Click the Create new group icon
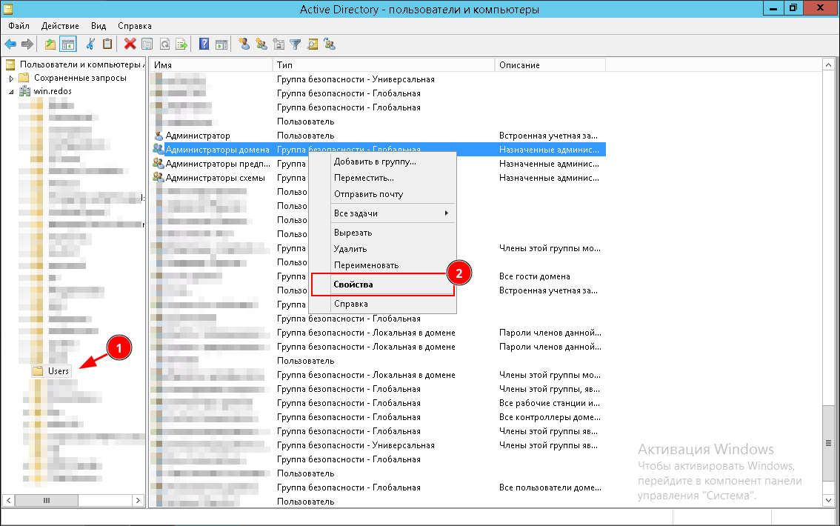Viewport: 840px width, 526px height. pyautogui.click(x=261, y=44)
